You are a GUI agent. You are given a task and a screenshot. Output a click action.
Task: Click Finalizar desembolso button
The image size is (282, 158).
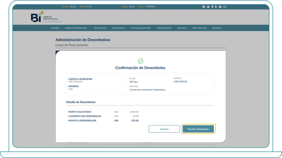click(198, 129)
